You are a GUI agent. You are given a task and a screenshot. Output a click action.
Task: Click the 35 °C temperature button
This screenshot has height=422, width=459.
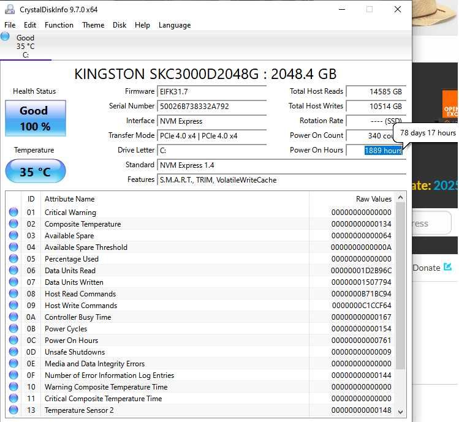pyautogui.click(x=36, y=171)
